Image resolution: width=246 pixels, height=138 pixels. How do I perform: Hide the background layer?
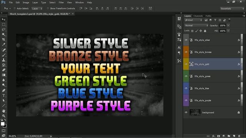[186, 112]
